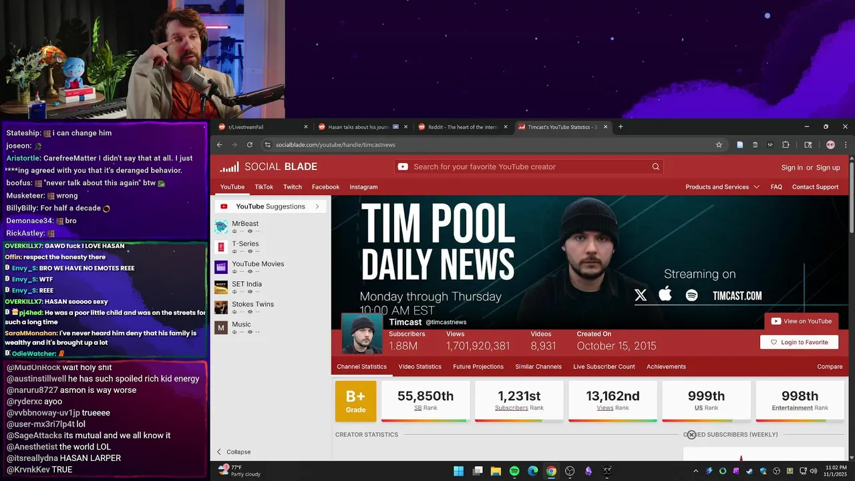The width and height of the screenshot is (855, 481).
Task: Click the search magnifier icon in Social Blade
Action: [x=655, y=167]
